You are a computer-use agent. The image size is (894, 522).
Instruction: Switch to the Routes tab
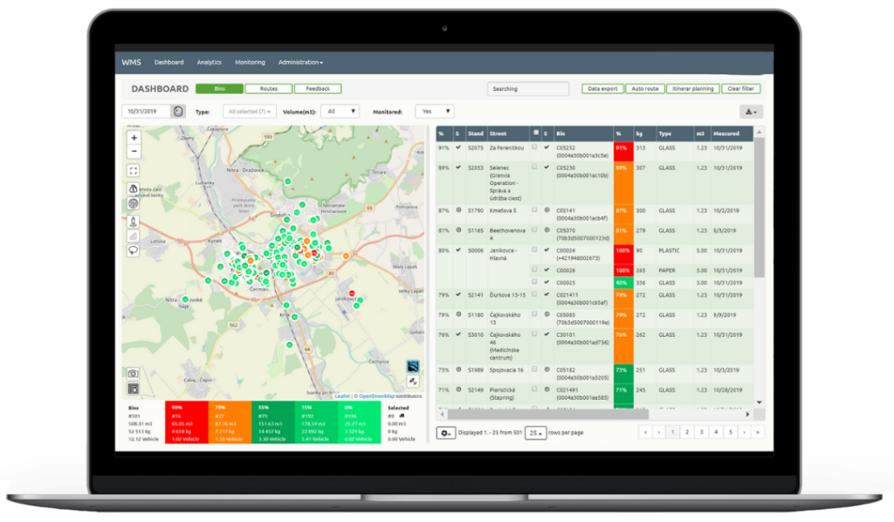coord(268,88)
